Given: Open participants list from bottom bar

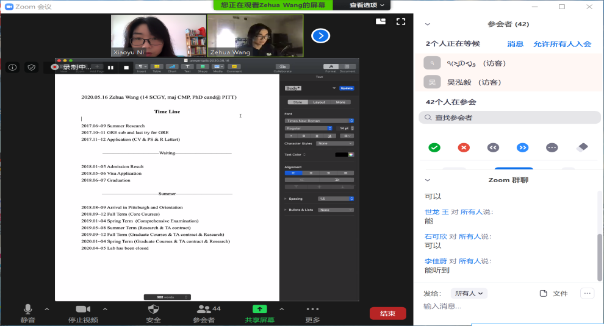Looking at the screenshot, I should point(204,309).
